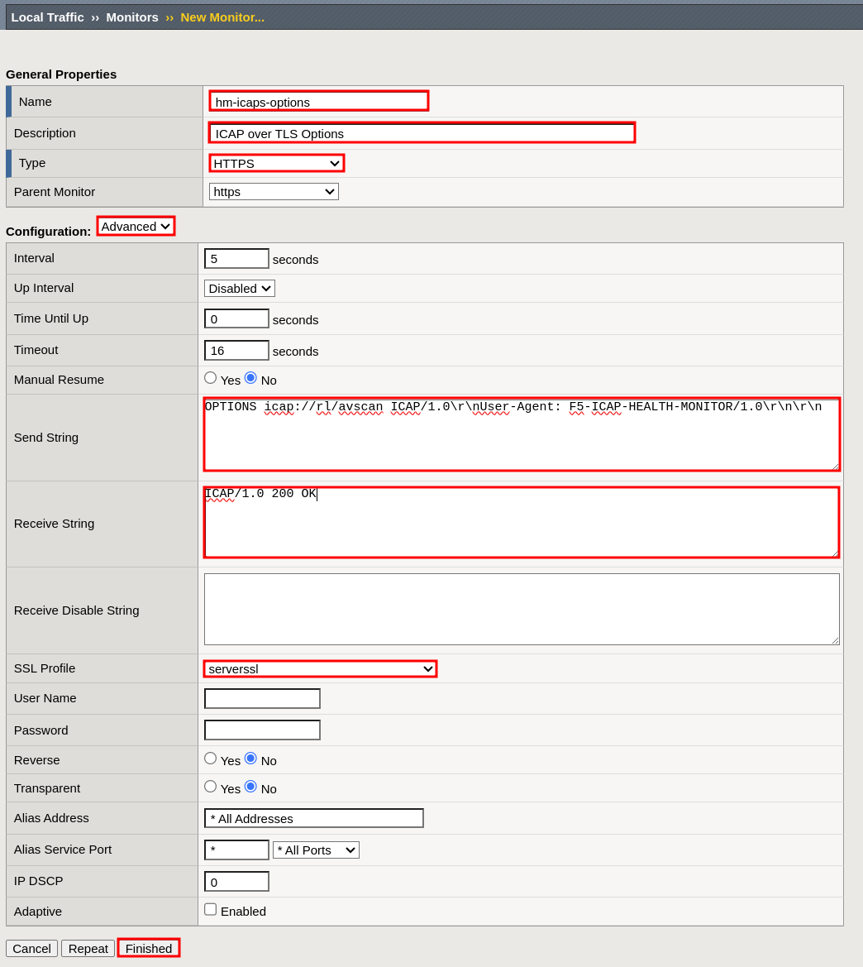The height and width of the screenshot is (967, 863).
Task: Enable the Adaptive checkbox
Action: (x=210, y=909)
